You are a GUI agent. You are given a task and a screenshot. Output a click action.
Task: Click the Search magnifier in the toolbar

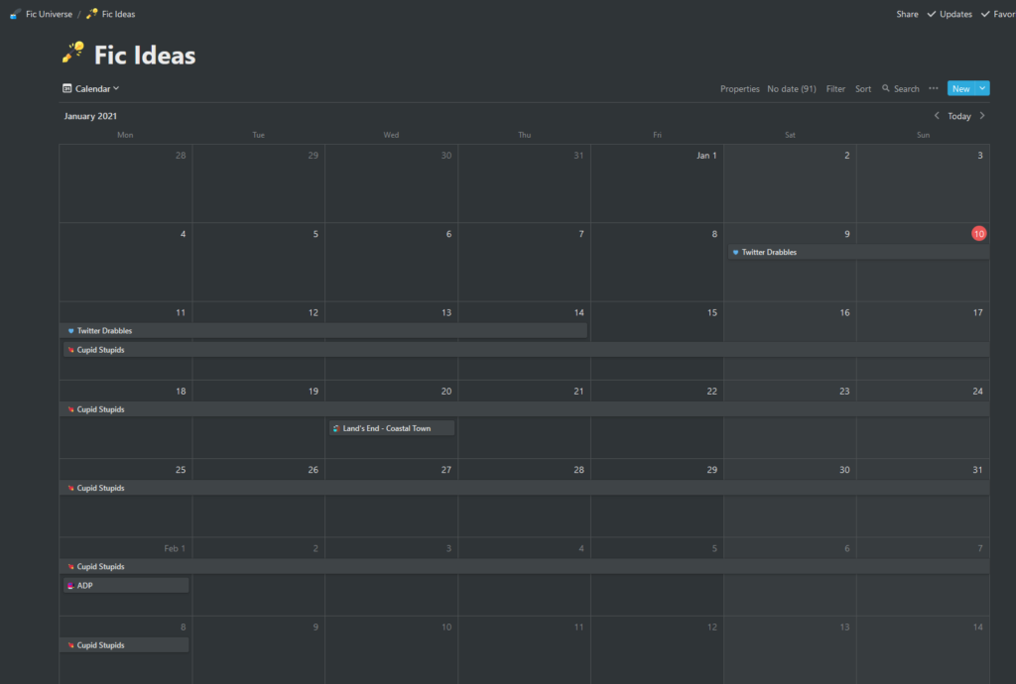[x=886, y=88]
